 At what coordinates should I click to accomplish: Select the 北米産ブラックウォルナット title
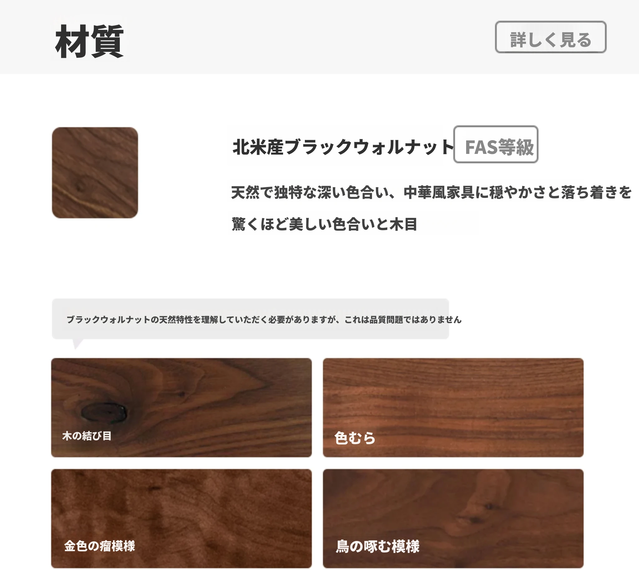tap(343, 147)
